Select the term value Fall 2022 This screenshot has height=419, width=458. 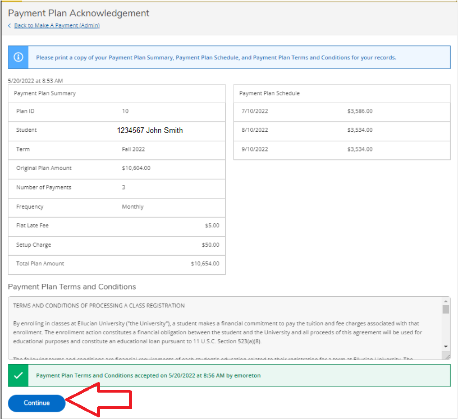(134, 149)
